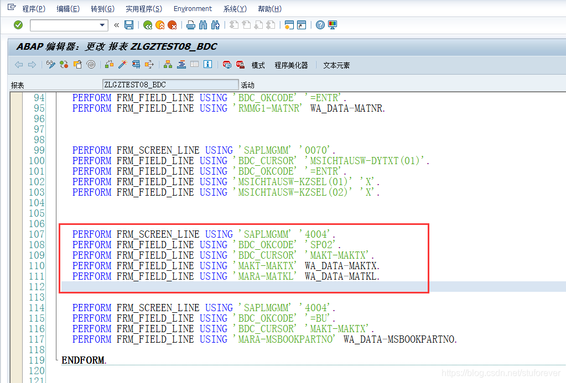
Task: Click the create shortcut icon
Action: click(302, 25)
